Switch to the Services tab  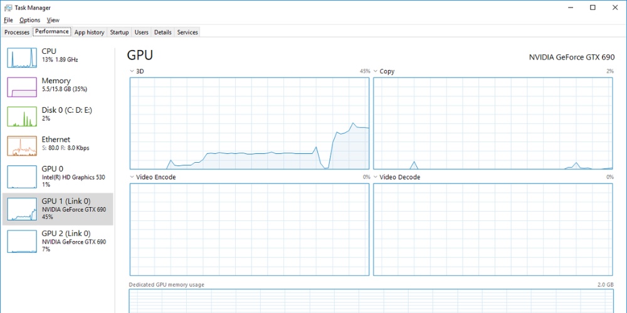tap(187, 33)
